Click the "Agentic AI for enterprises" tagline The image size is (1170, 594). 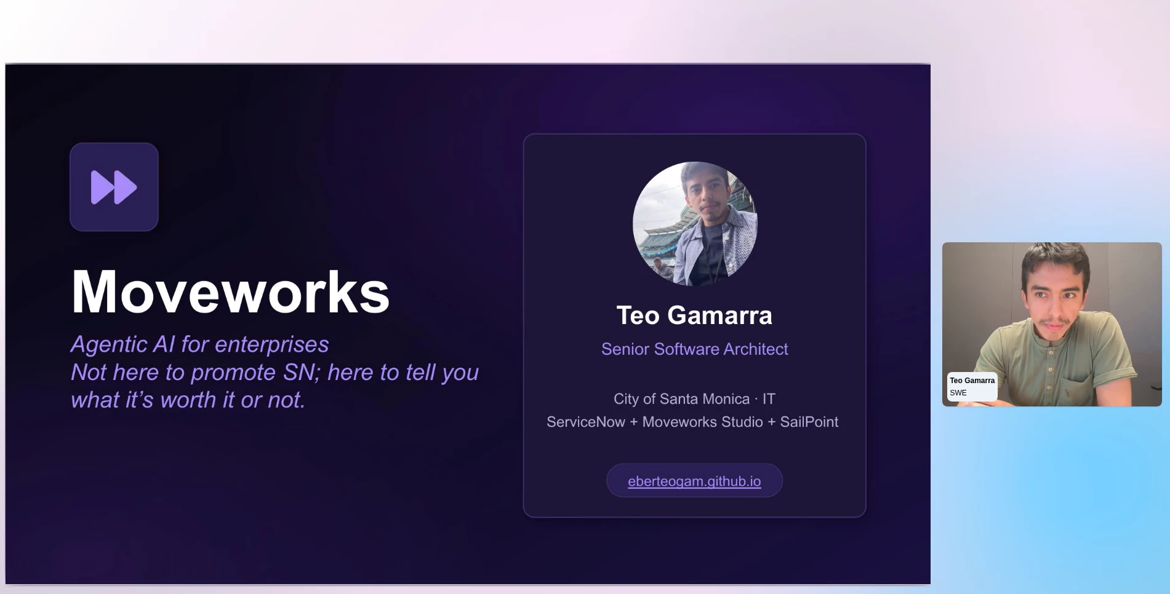200,344
